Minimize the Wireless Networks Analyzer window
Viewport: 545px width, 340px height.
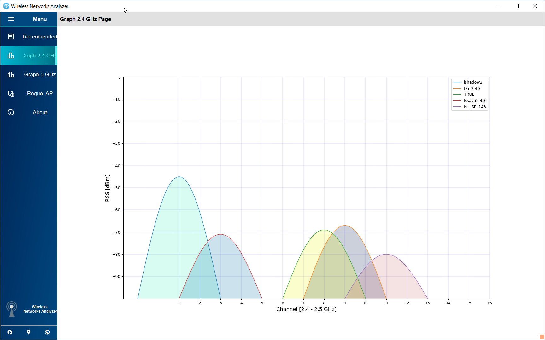498,6
